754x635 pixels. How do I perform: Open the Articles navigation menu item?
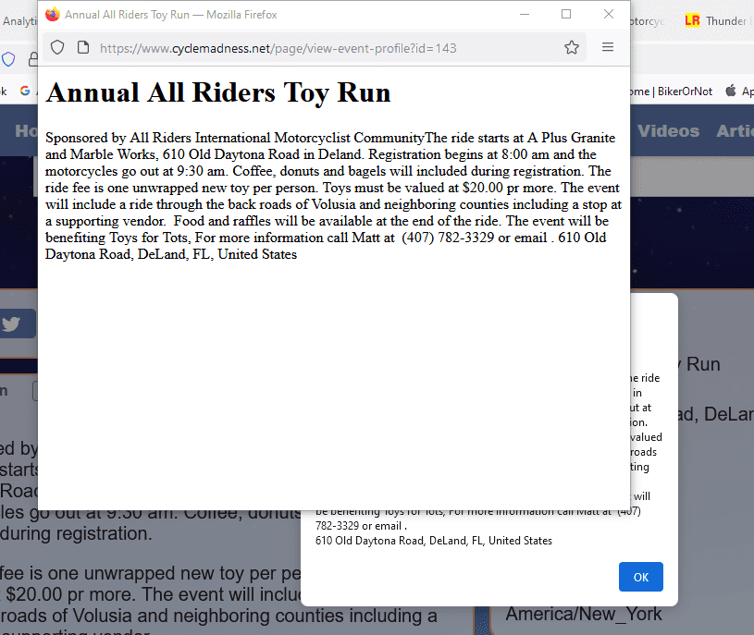click(735, 131)
